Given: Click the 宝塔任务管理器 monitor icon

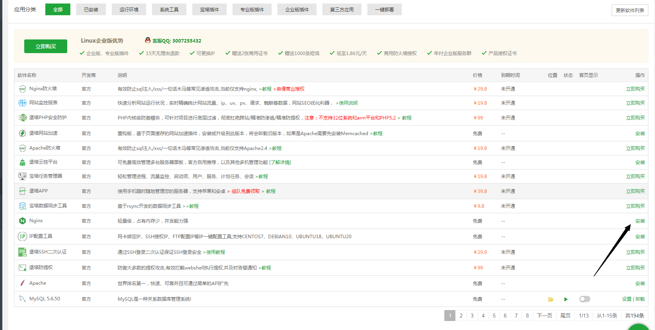Looking at the screenshot, I should [22, 176].
